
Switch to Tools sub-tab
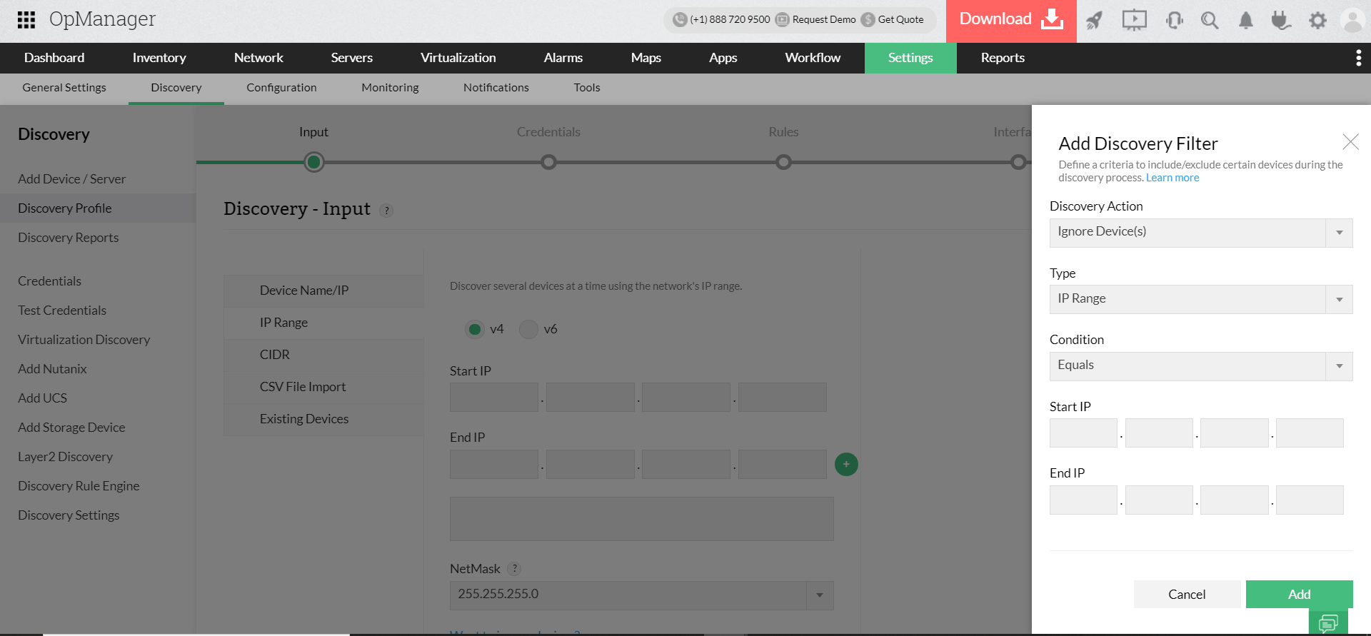[586, 88]
